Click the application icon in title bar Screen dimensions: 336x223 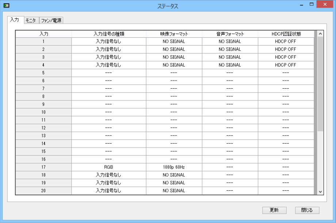[6, 6]
